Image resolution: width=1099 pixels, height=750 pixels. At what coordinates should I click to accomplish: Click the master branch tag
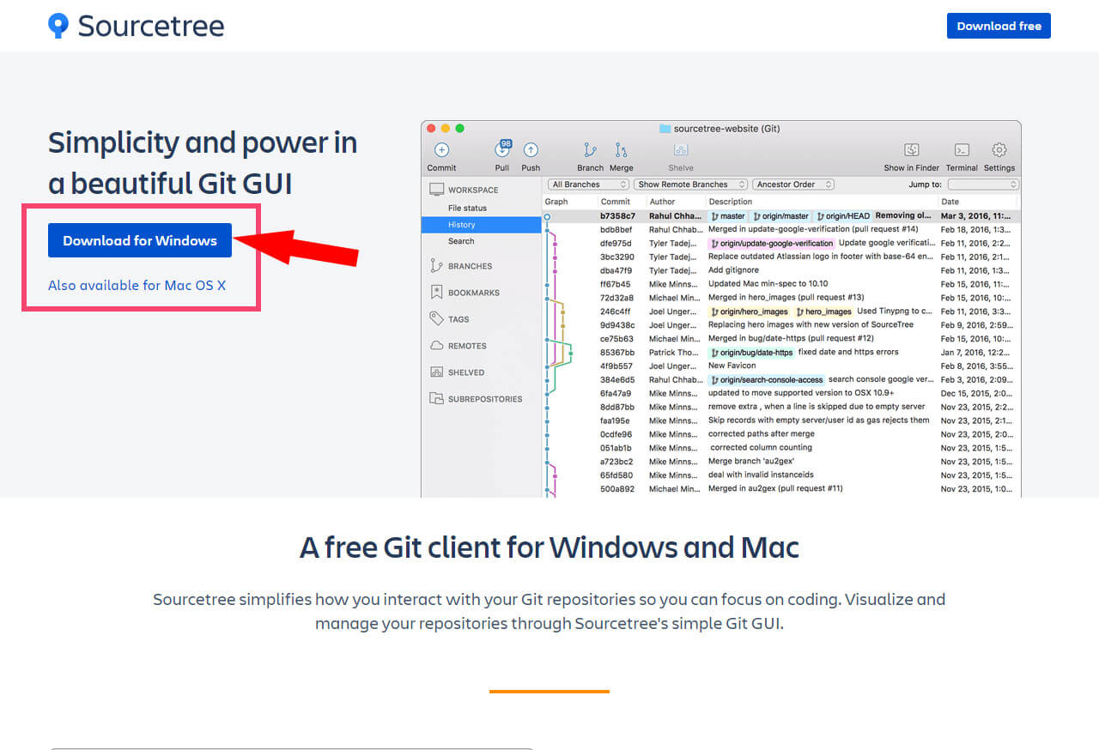[727, 216]
